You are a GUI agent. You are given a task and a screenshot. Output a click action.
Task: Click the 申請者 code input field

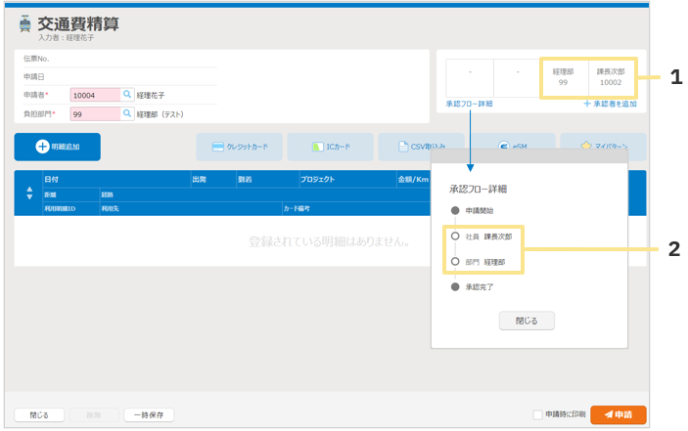(95, 95)
